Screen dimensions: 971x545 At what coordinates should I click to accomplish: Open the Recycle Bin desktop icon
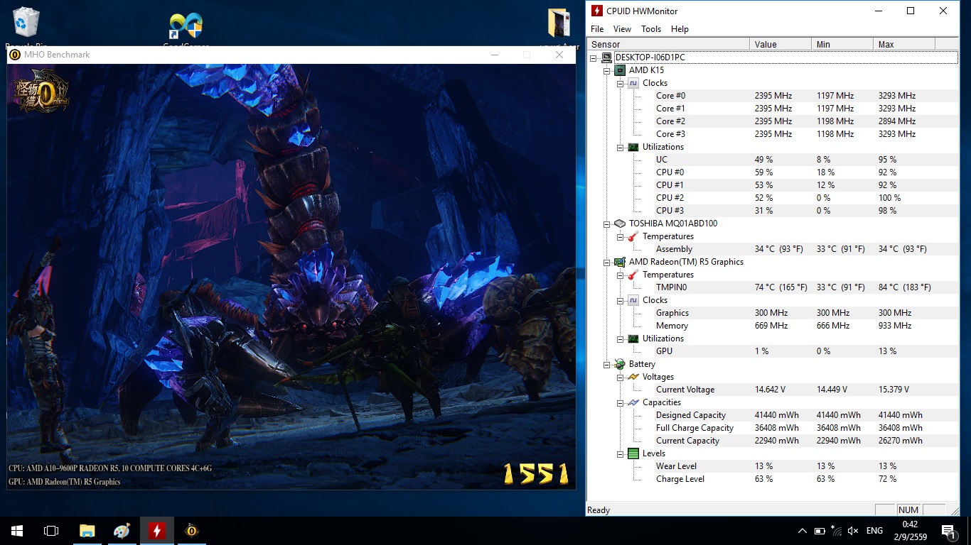point(26,21)
